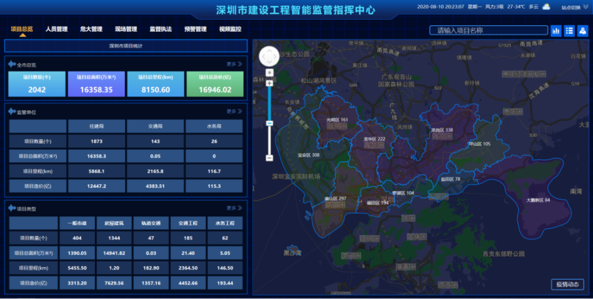593x299 pixels.
Task: Click 罗湖区 104 district label
Action: [403, 193]
